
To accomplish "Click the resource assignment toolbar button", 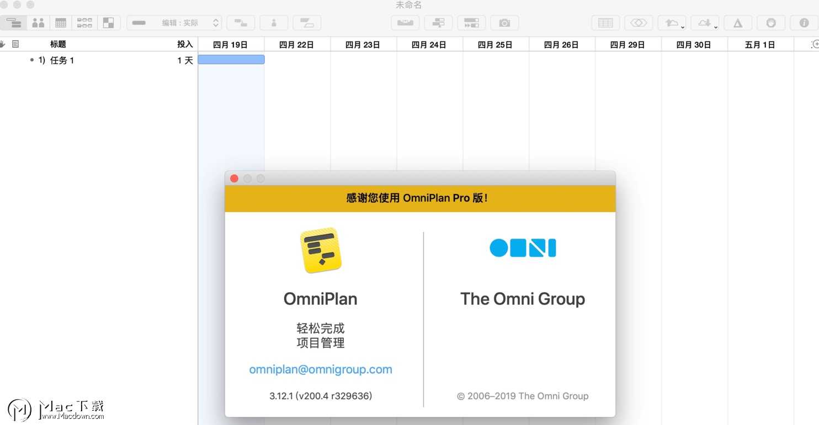I will tap(274, 23).
